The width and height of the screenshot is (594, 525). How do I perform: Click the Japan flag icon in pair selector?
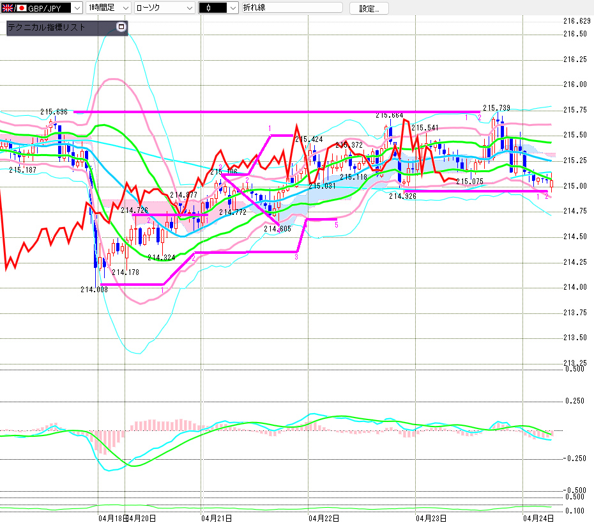coord(20,8)
